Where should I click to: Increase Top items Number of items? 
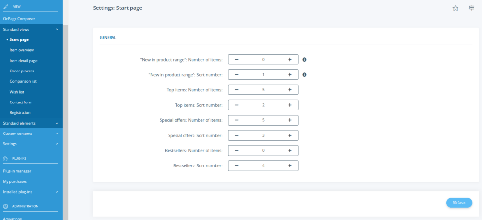(x=290, y=90)
